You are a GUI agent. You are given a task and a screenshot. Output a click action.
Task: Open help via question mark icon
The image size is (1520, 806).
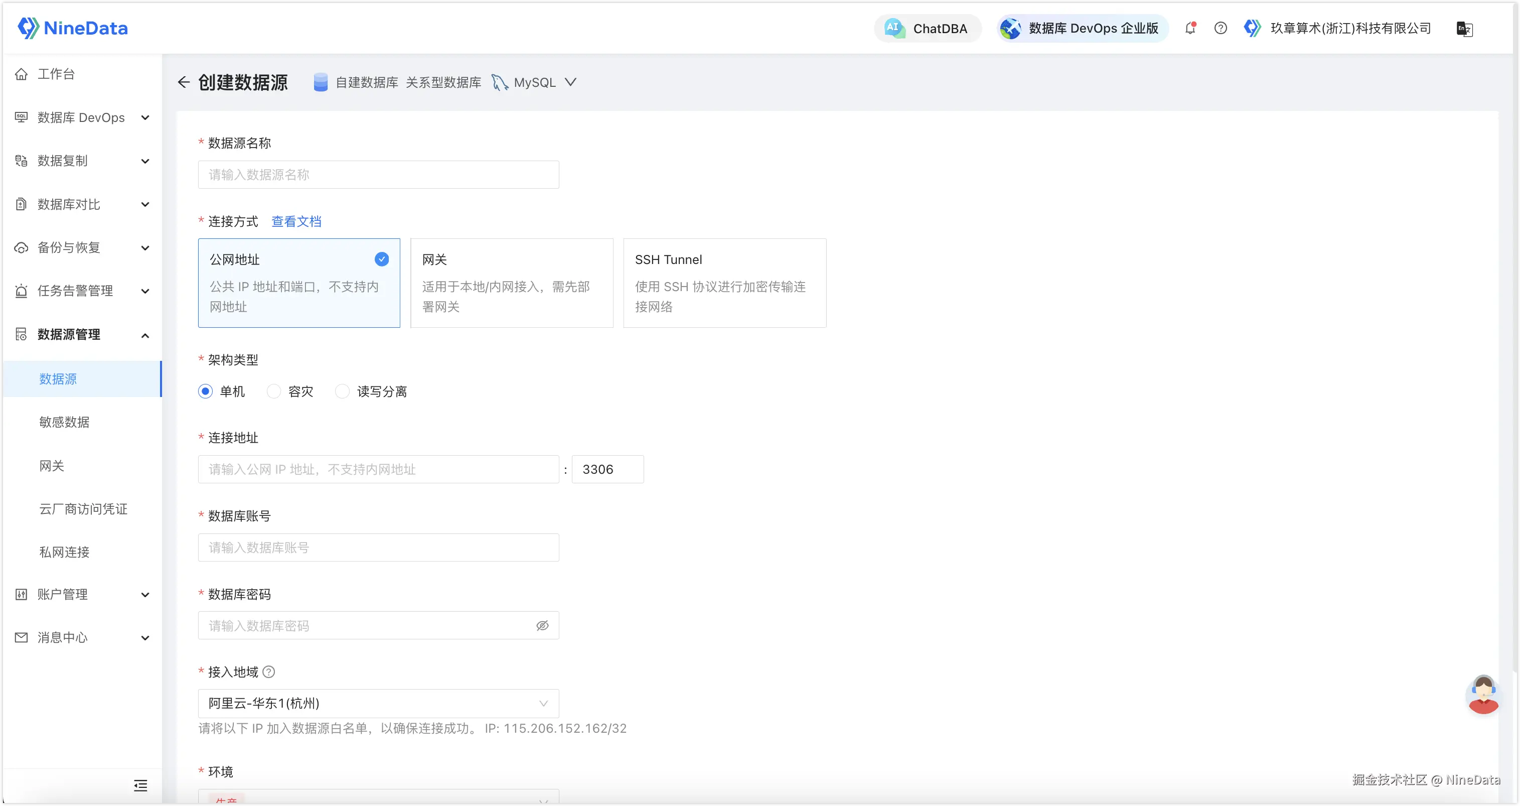pos(1220,28)
